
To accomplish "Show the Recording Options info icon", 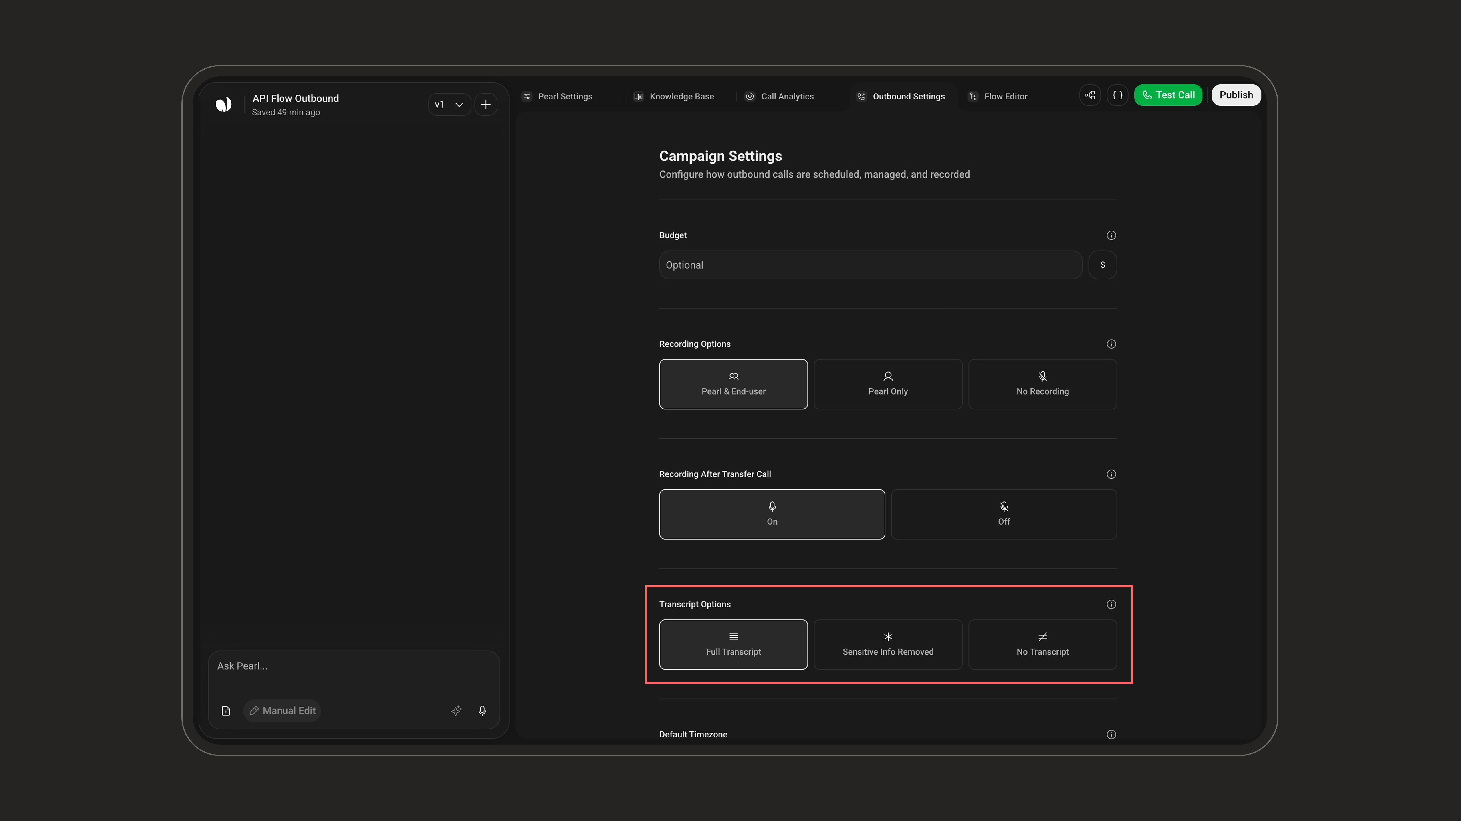I will point(1112,344).
